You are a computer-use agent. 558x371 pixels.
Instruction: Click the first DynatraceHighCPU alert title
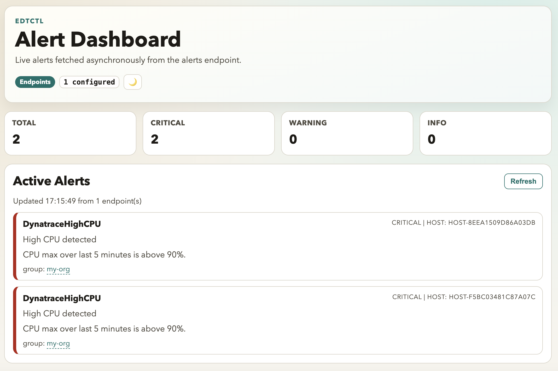(62, 224)
